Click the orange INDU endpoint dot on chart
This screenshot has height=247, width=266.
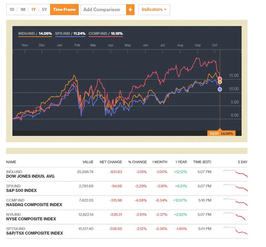coord(220,82)
